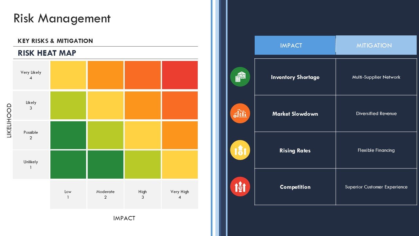
Task: Select the Moderate 2 column label
Action: (105, 194)
